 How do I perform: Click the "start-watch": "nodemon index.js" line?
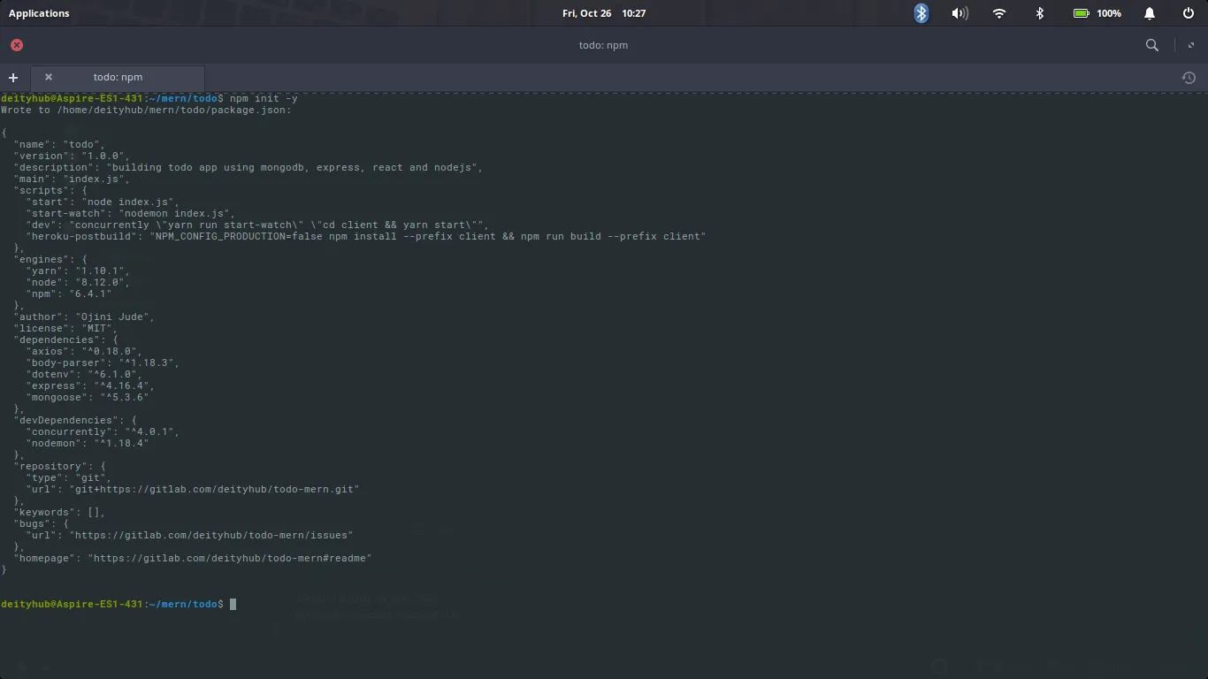(x=131, y=213)
